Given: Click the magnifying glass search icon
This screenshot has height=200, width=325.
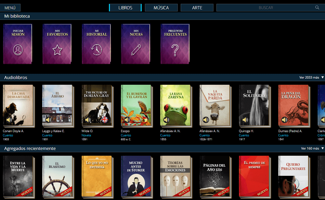Looking at the screenshot, I should pyautogui.click(x=317, y=7).
